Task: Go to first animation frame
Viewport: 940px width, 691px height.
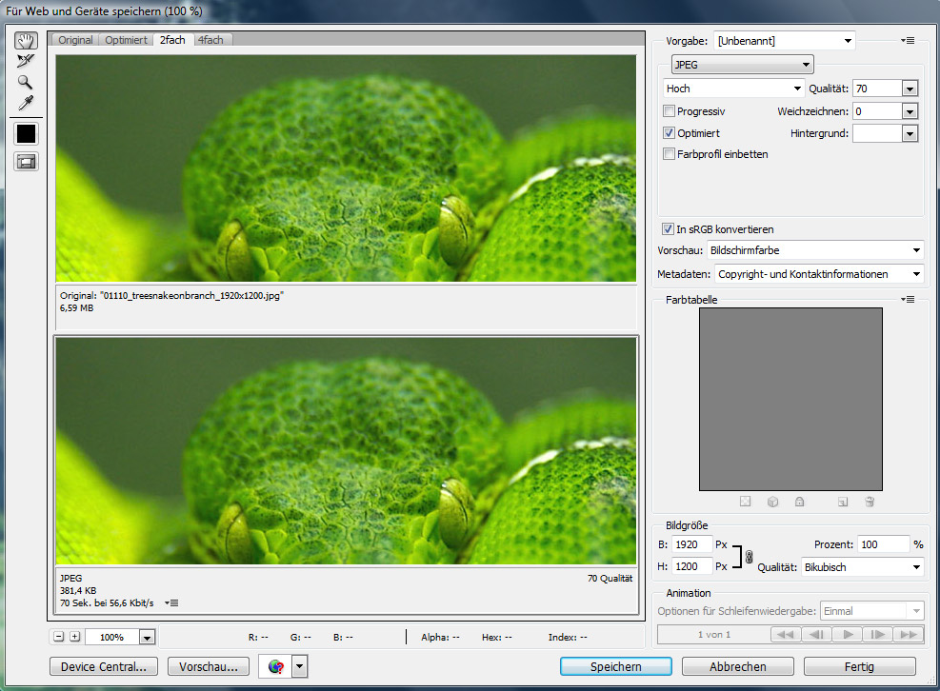Action: 786,634
